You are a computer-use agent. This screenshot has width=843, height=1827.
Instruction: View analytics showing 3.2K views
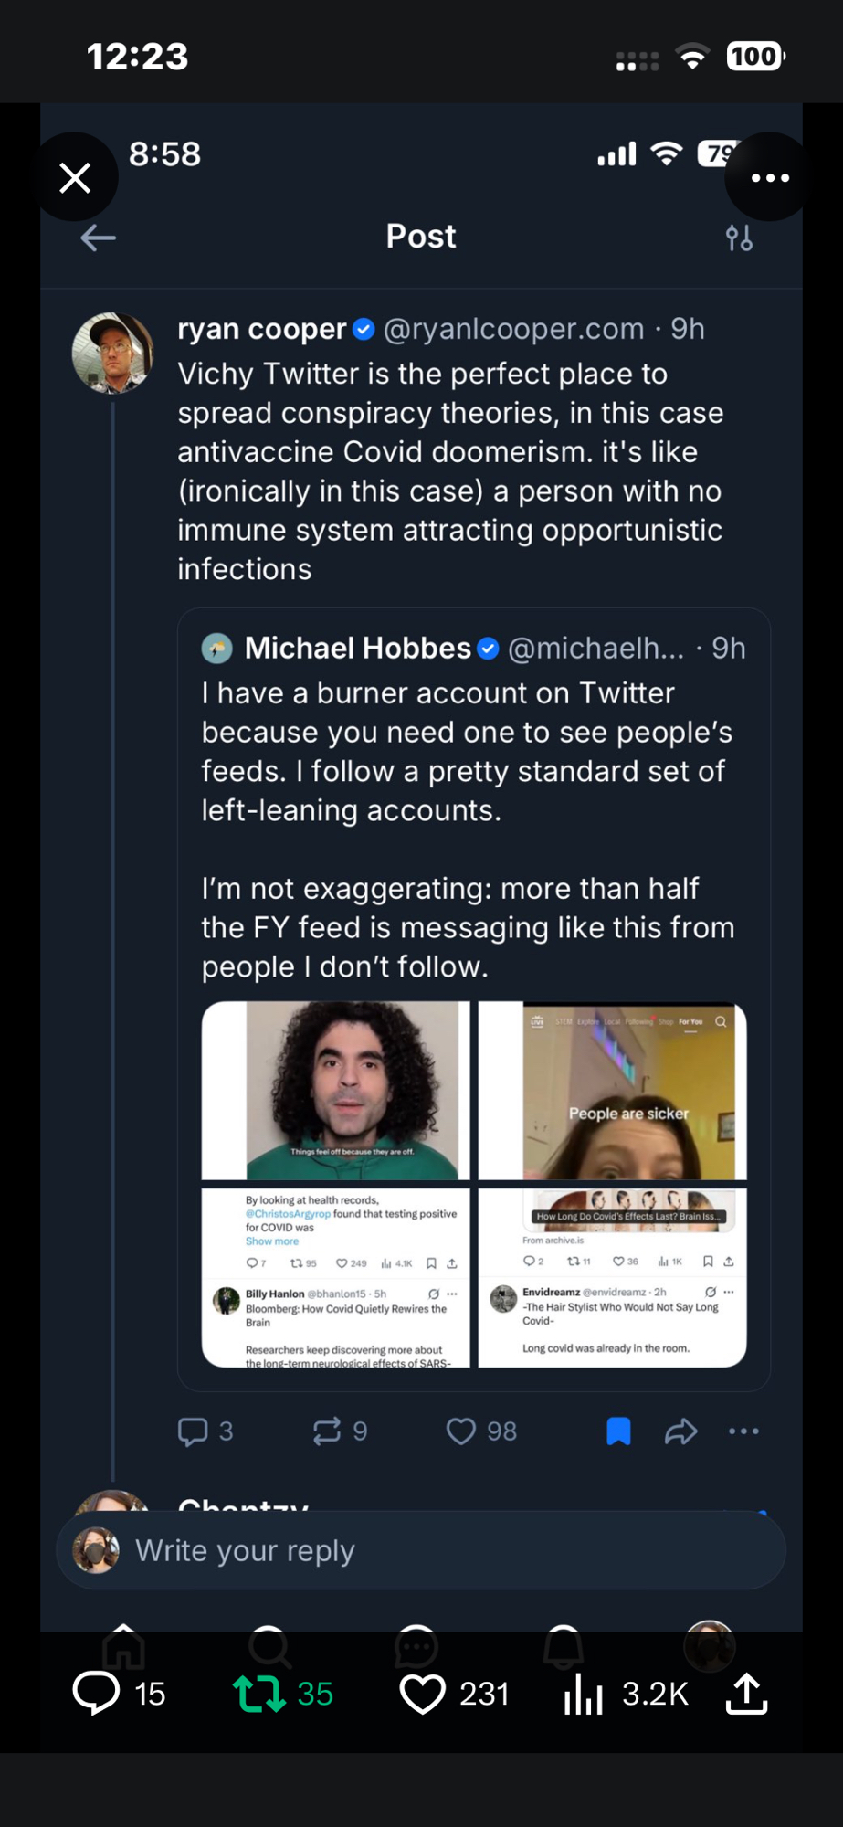584,1695
